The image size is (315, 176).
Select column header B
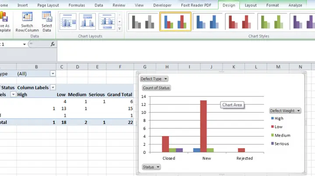(36, 67)
